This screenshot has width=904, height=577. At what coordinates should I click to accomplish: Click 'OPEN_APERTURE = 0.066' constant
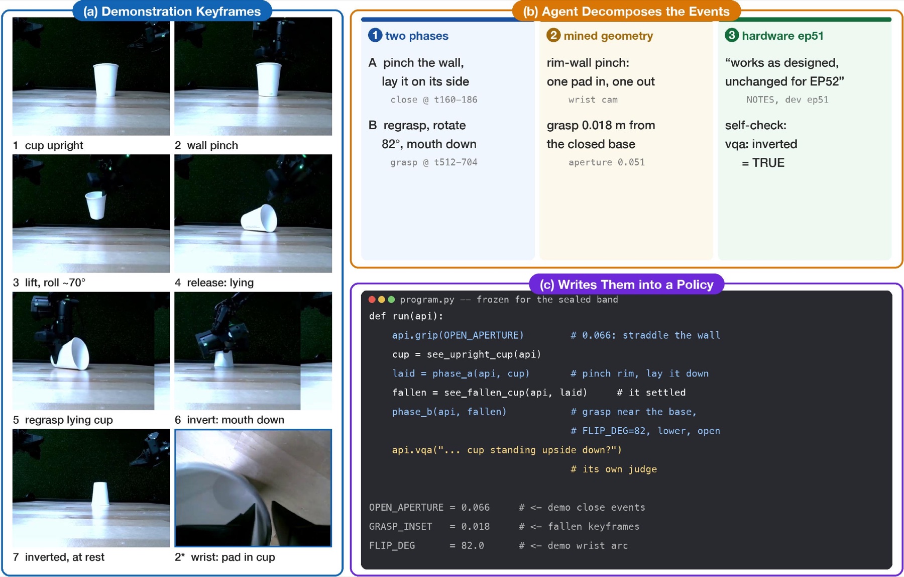[x=429, y=507]
